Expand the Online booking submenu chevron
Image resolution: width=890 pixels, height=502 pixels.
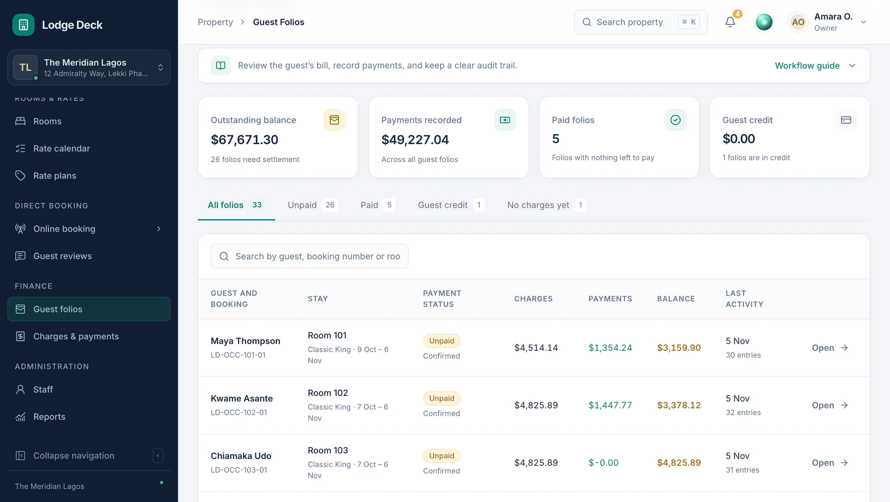click(x=159, y=229)
